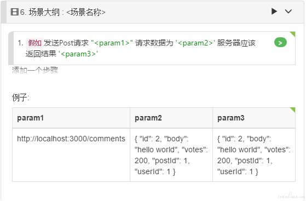The height and width of the screenshot is (201, 306).
Task: Click the 假如 keyword tag
Action: (x=34, y=43)
